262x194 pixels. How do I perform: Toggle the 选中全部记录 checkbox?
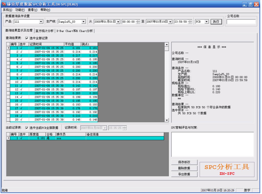point(27,38)
